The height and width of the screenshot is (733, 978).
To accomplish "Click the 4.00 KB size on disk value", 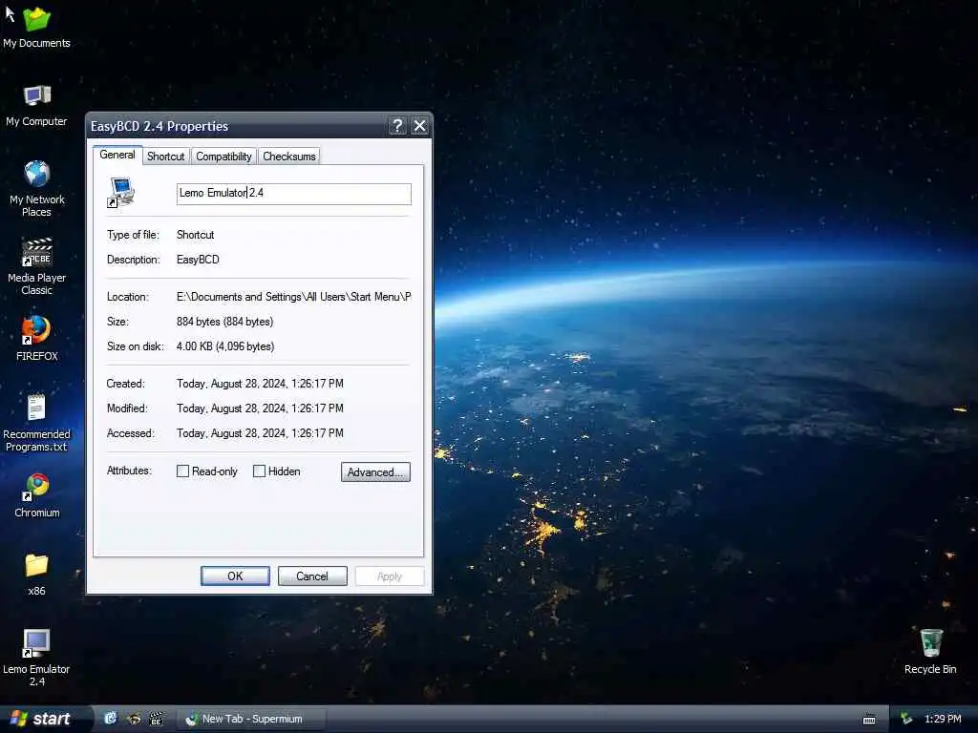I will point(225,346).
